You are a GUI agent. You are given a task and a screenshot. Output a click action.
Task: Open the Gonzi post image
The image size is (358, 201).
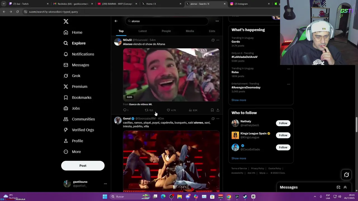171,161
